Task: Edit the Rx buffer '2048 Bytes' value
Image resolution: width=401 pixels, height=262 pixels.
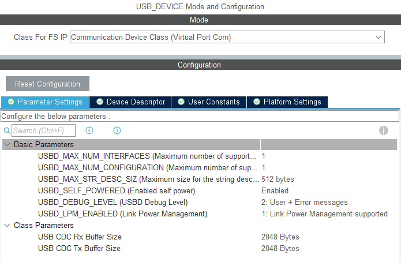Action: pos(280,237)
